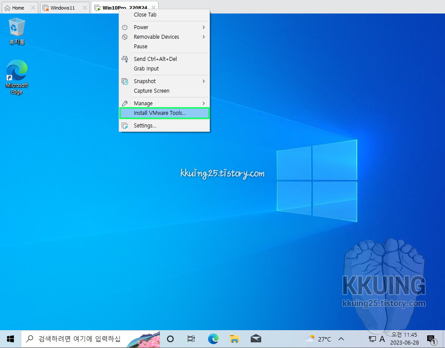Viewport: 445px width, 348px height.
Task: Click the 27°C temperature text
Action: point(324,339)
